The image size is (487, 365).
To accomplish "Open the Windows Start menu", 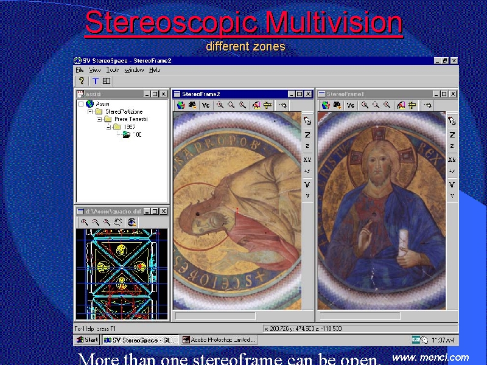I will [87, 340].
